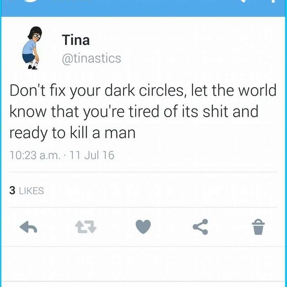Viewport: 287px width, 287px height.
Task: Open the Tina Belcher profile avatar
Action: pos(32,48)
